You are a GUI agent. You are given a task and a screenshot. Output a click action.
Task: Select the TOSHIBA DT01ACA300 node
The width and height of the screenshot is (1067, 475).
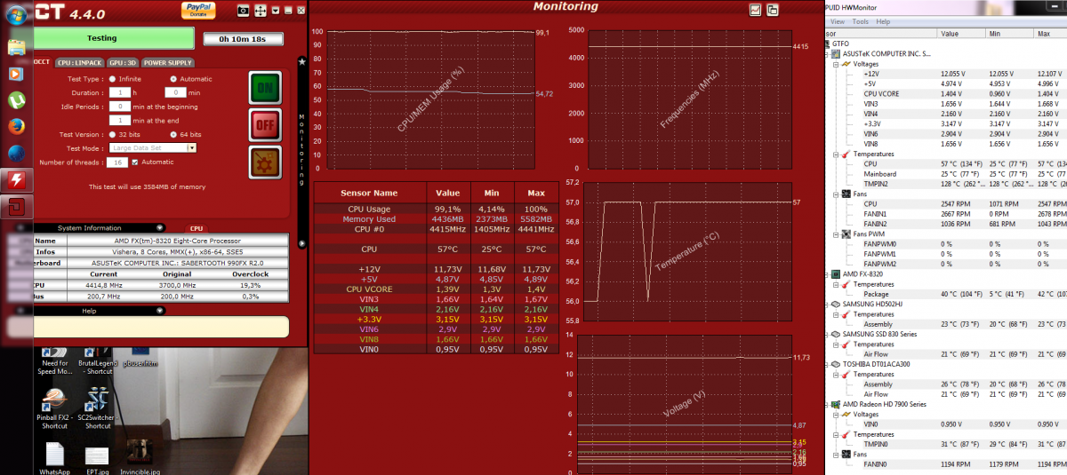click(877, 364)
